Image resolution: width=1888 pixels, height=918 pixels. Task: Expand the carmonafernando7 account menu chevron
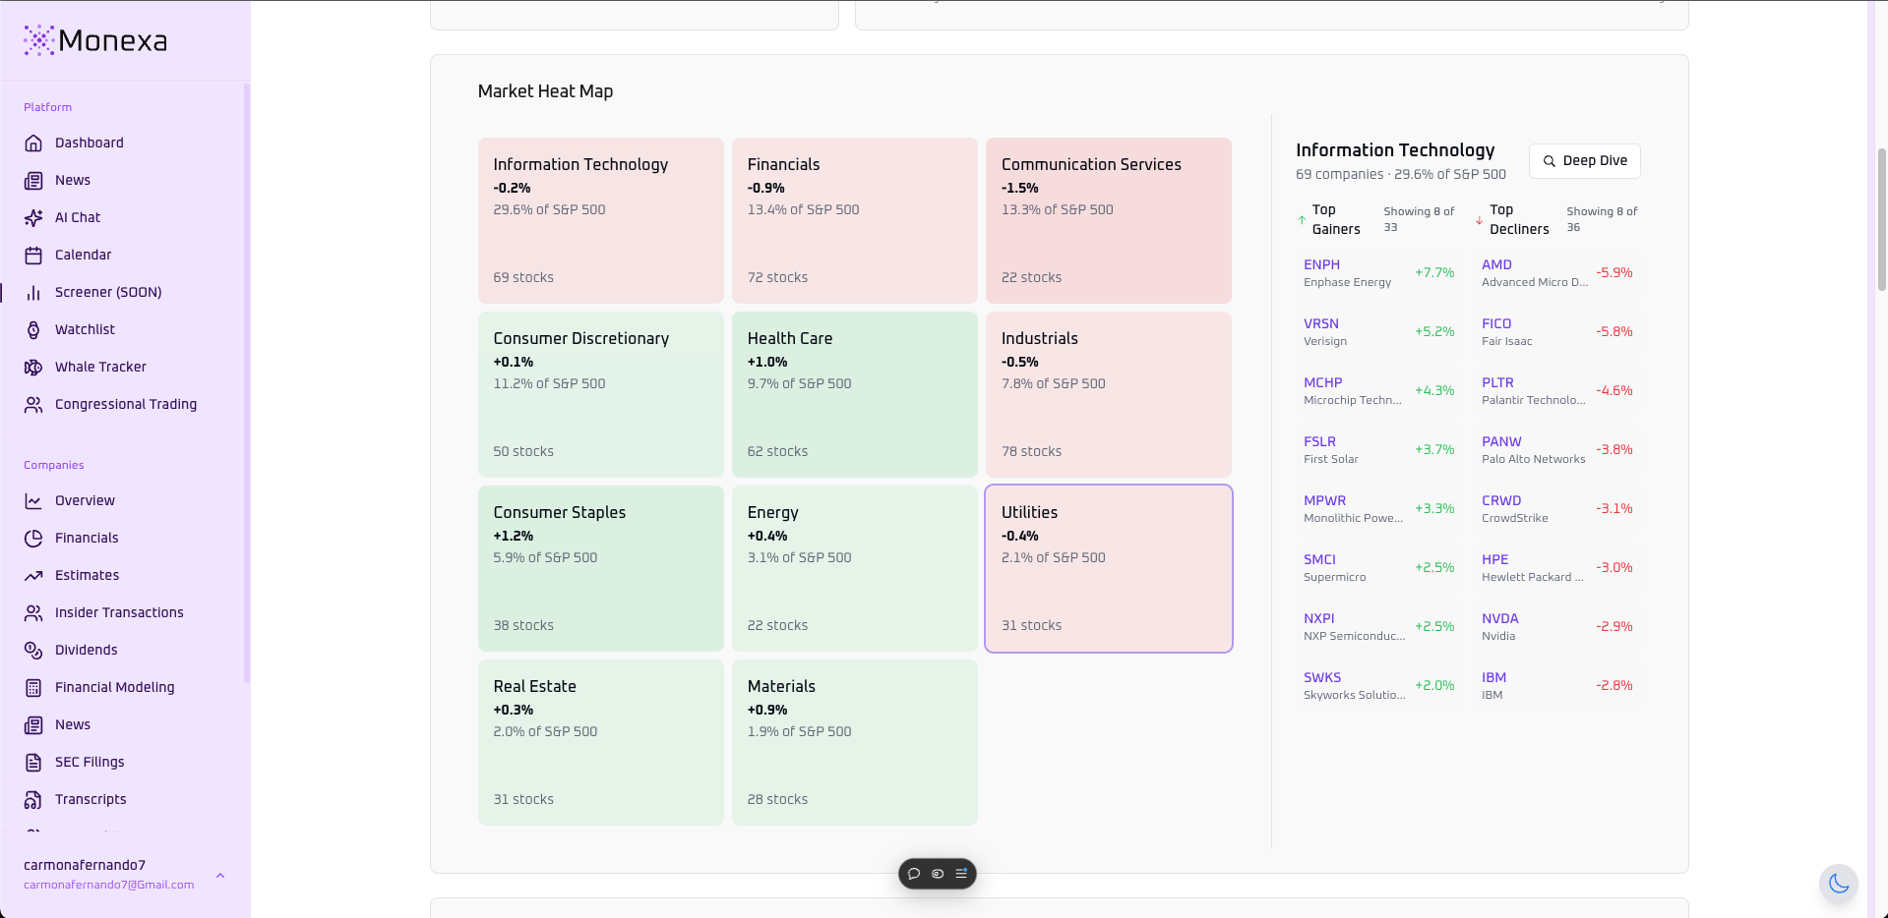(220, 875)
